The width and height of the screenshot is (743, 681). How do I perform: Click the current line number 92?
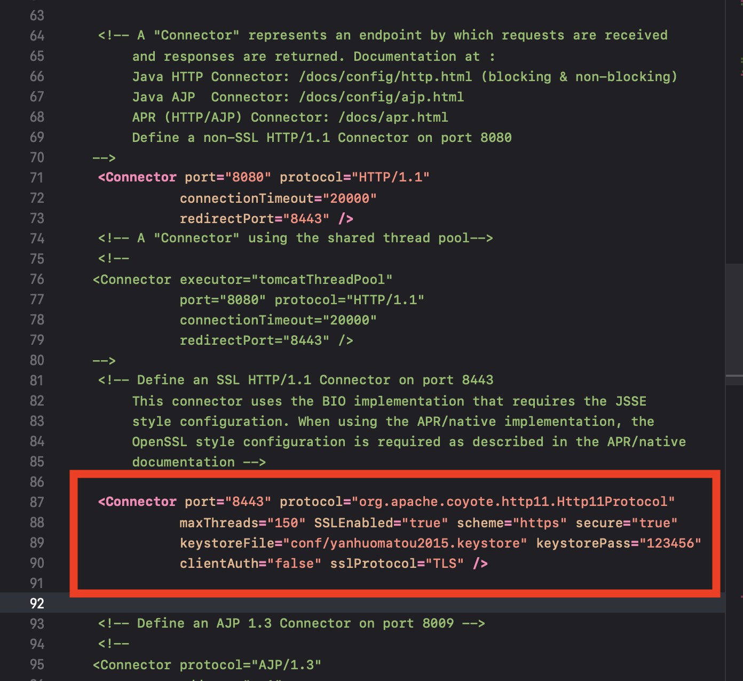click(37, 604)
